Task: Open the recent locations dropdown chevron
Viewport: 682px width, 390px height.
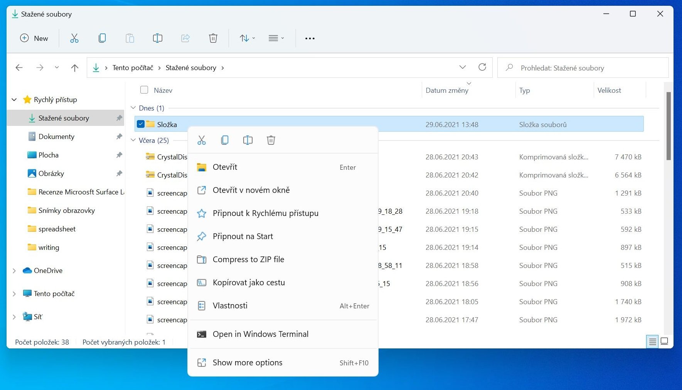Action: coord(57,68)
